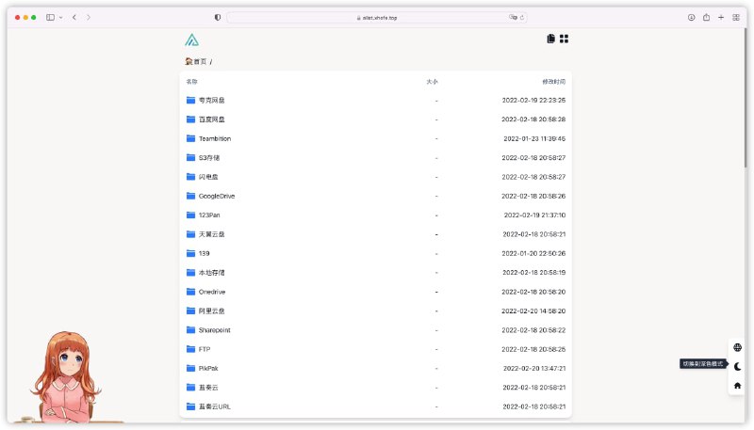
Task: Toggle dark mode with moon icon
Action: tap(737, 366)
